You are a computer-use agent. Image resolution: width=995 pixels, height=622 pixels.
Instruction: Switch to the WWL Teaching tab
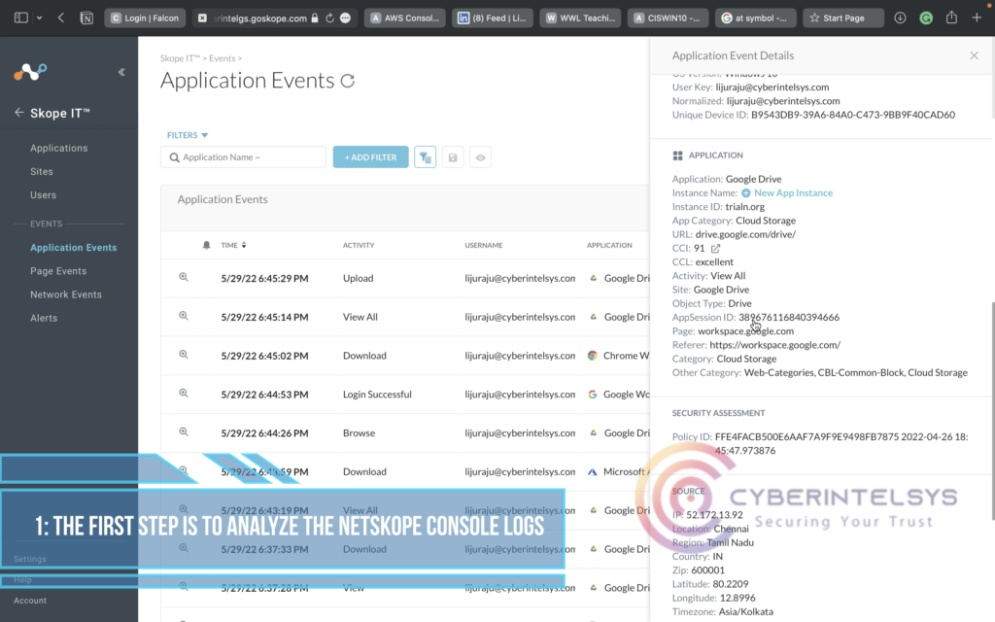tap(580, 17)
